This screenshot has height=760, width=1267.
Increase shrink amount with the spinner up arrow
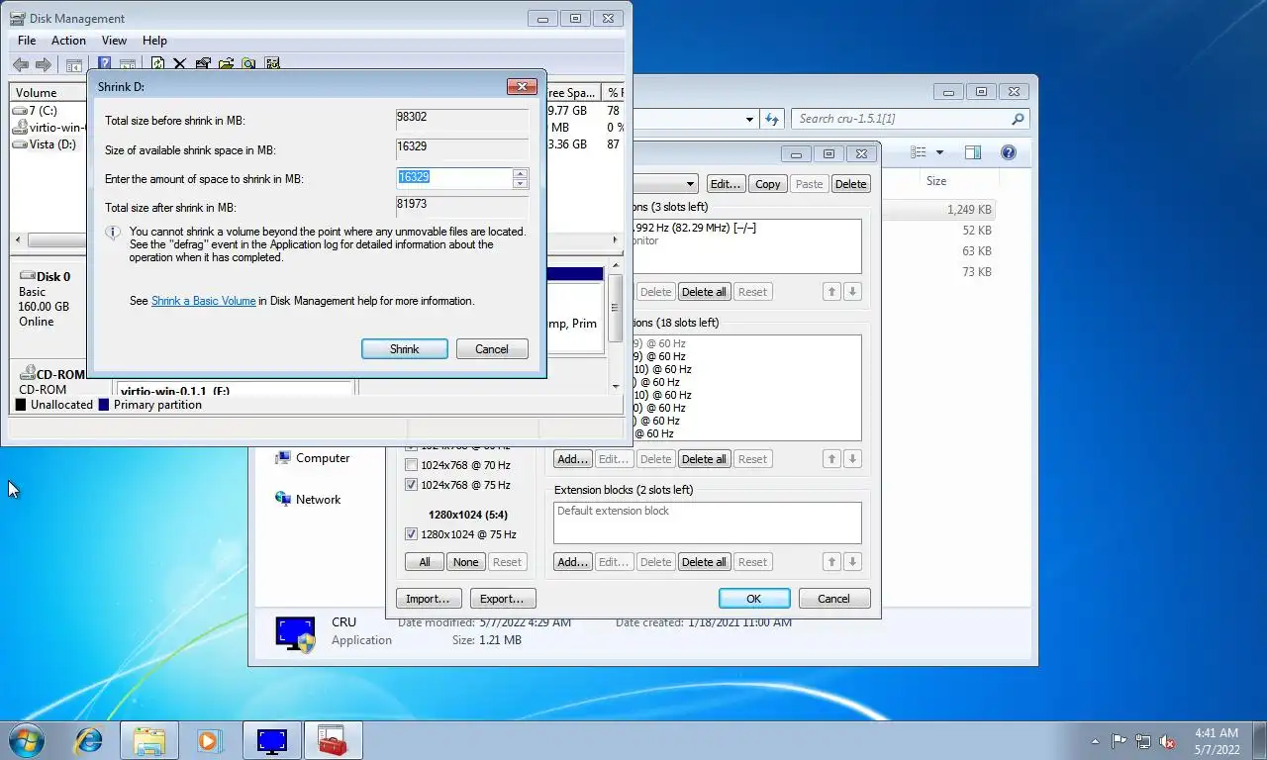coord(521,173)
